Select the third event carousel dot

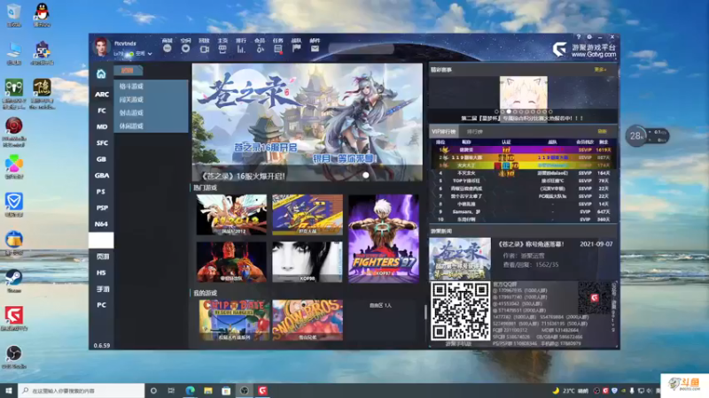coord(509,111)
